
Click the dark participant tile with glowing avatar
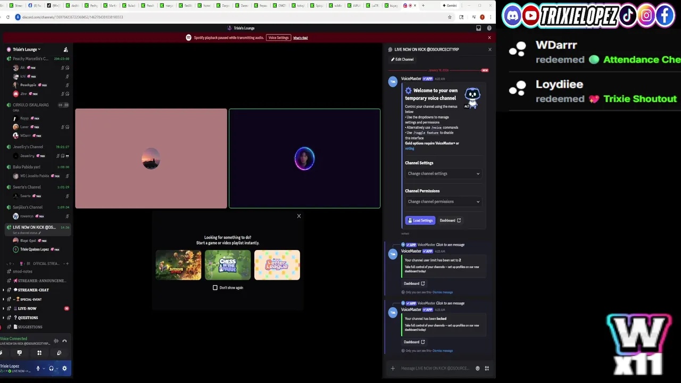pos(305,159)
